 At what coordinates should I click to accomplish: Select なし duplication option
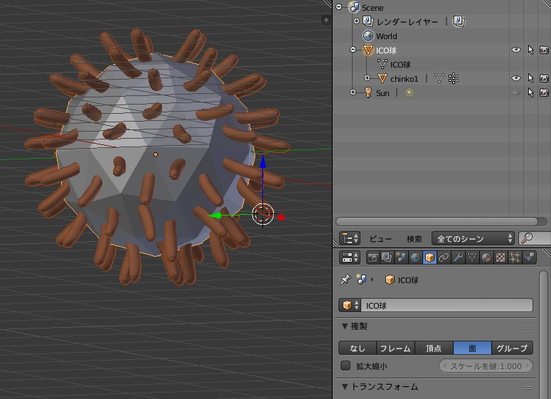click(x=358, y=348)
